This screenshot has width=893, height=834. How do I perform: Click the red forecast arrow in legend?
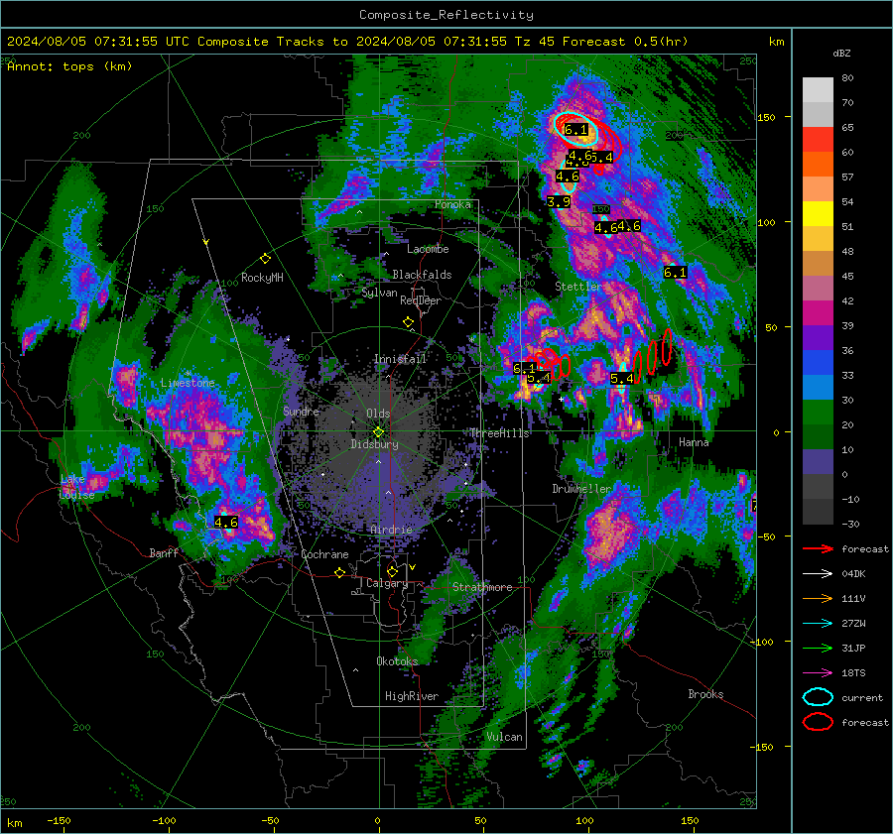[818, 548]
